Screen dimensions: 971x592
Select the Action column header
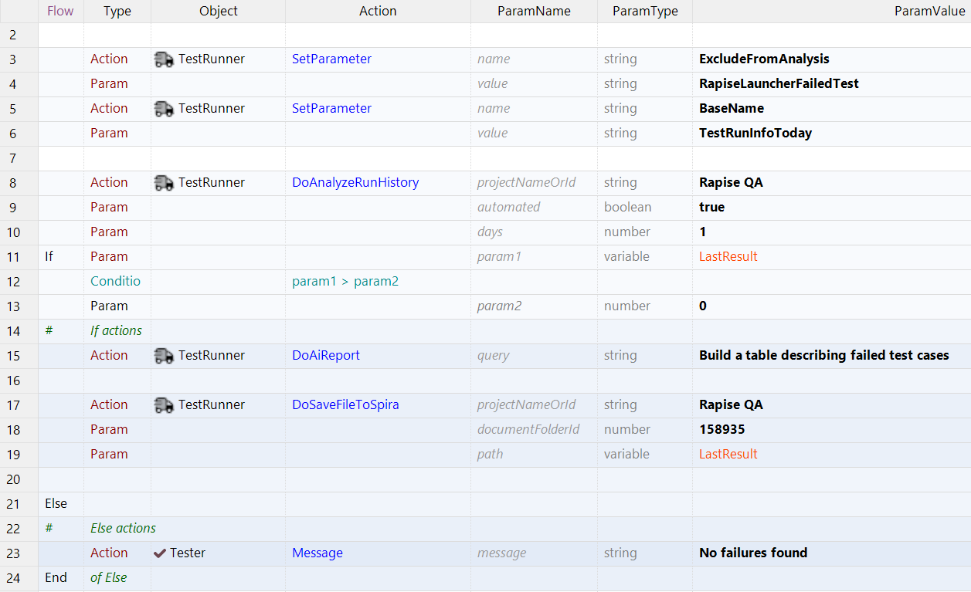(x=378, y=11)
